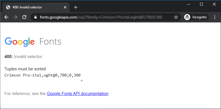Minimize the browser window
Viewport: 221px width, 109px height.
coord(189,4)
